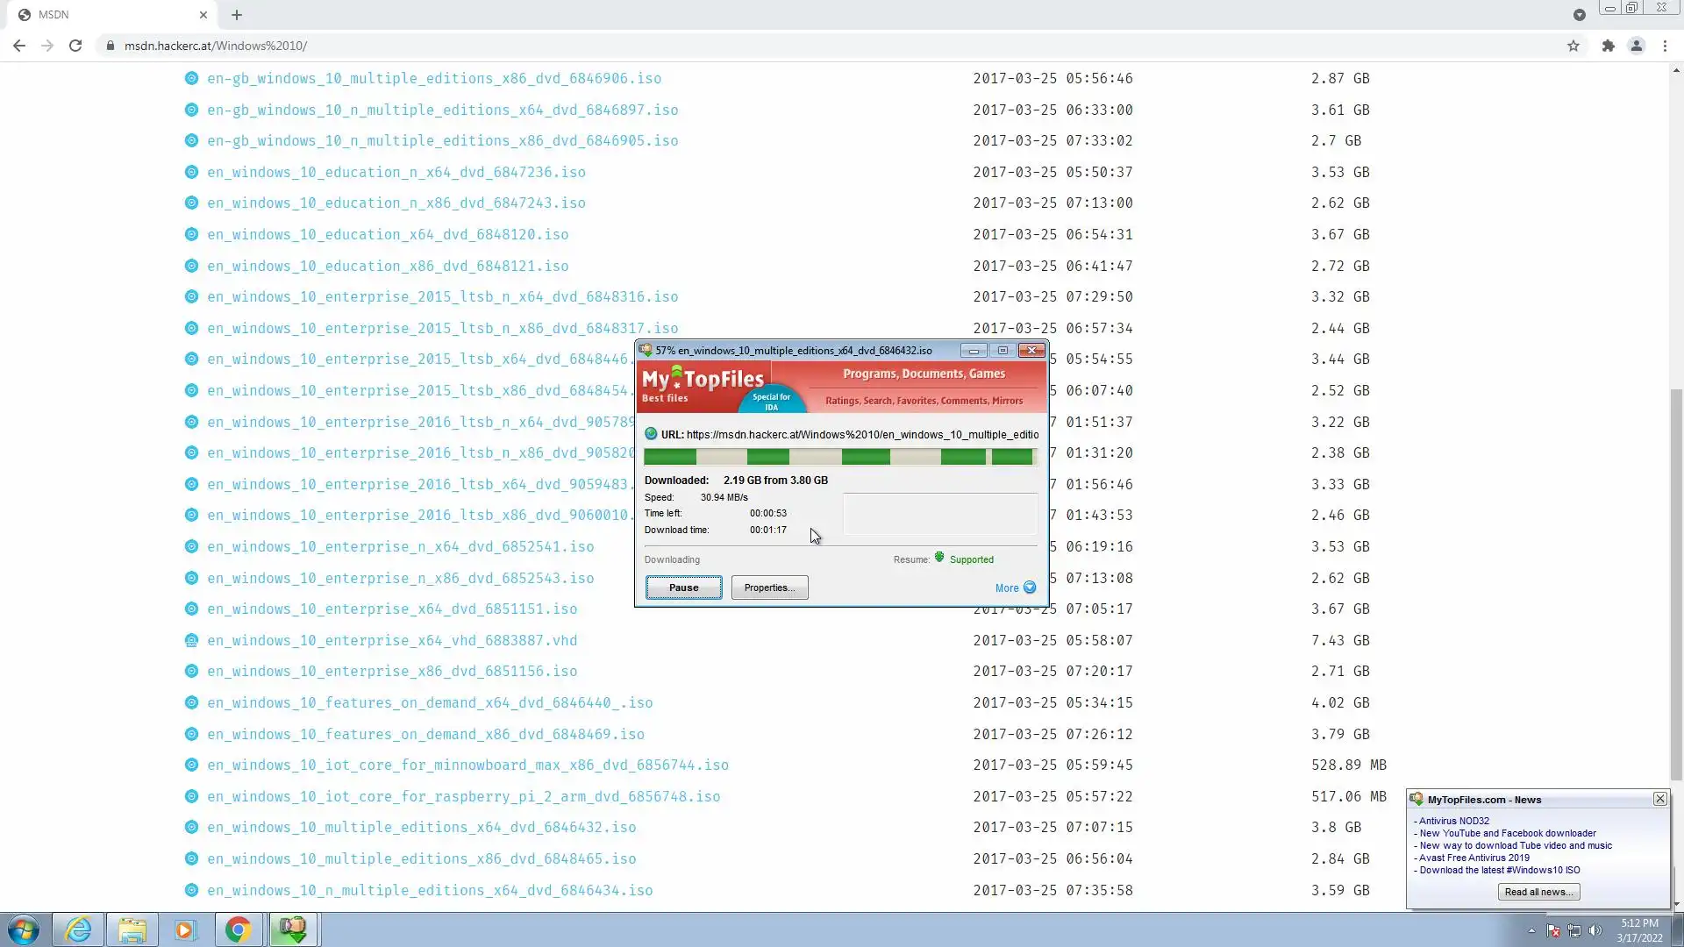Expand More options in the download dialog
Screen dimensions: 1684x947
(1016, 588)
